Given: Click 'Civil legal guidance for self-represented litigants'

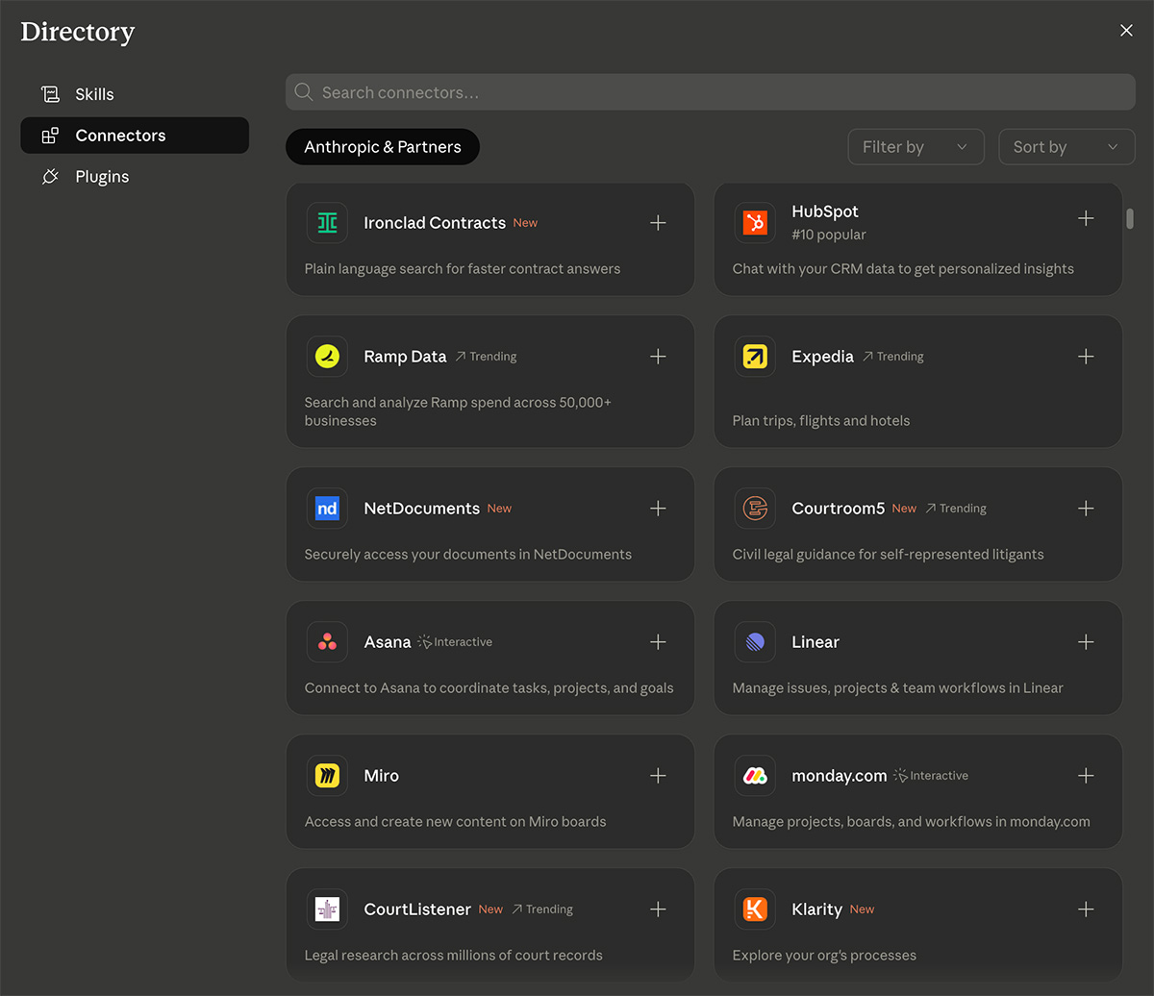Looking at the screenshot, I should click(888, 554).
